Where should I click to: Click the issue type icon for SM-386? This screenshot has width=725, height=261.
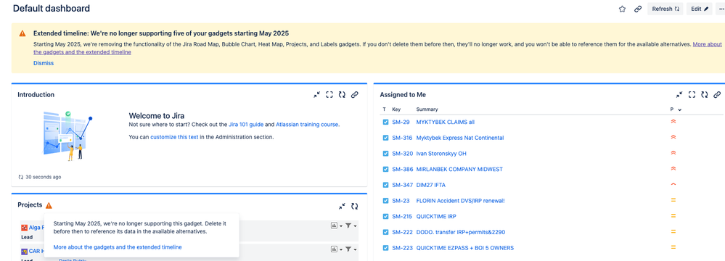pos(385,169)
